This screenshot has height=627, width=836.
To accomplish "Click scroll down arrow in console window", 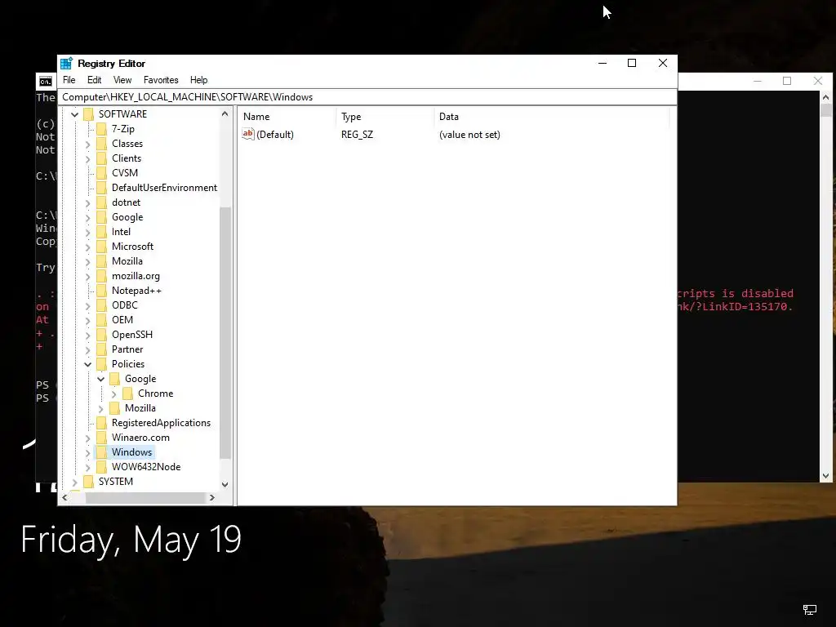I will point(826,476).
